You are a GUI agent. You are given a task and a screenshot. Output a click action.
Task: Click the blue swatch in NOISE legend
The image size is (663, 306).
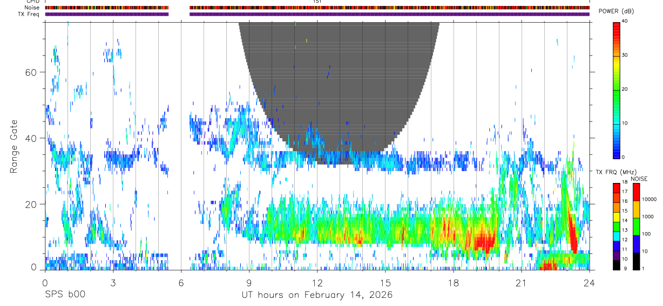click(x=637, y=243)
